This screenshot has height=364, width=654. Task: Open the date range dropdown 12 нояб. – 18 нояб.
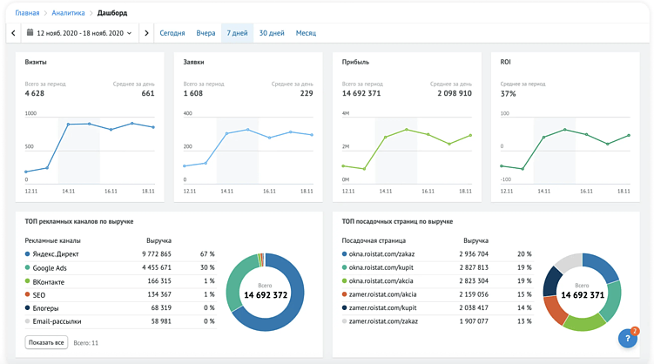79,33
